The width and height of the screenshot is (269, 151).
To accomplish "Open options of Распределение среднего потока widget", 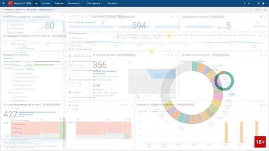I will tap(266, 36).
